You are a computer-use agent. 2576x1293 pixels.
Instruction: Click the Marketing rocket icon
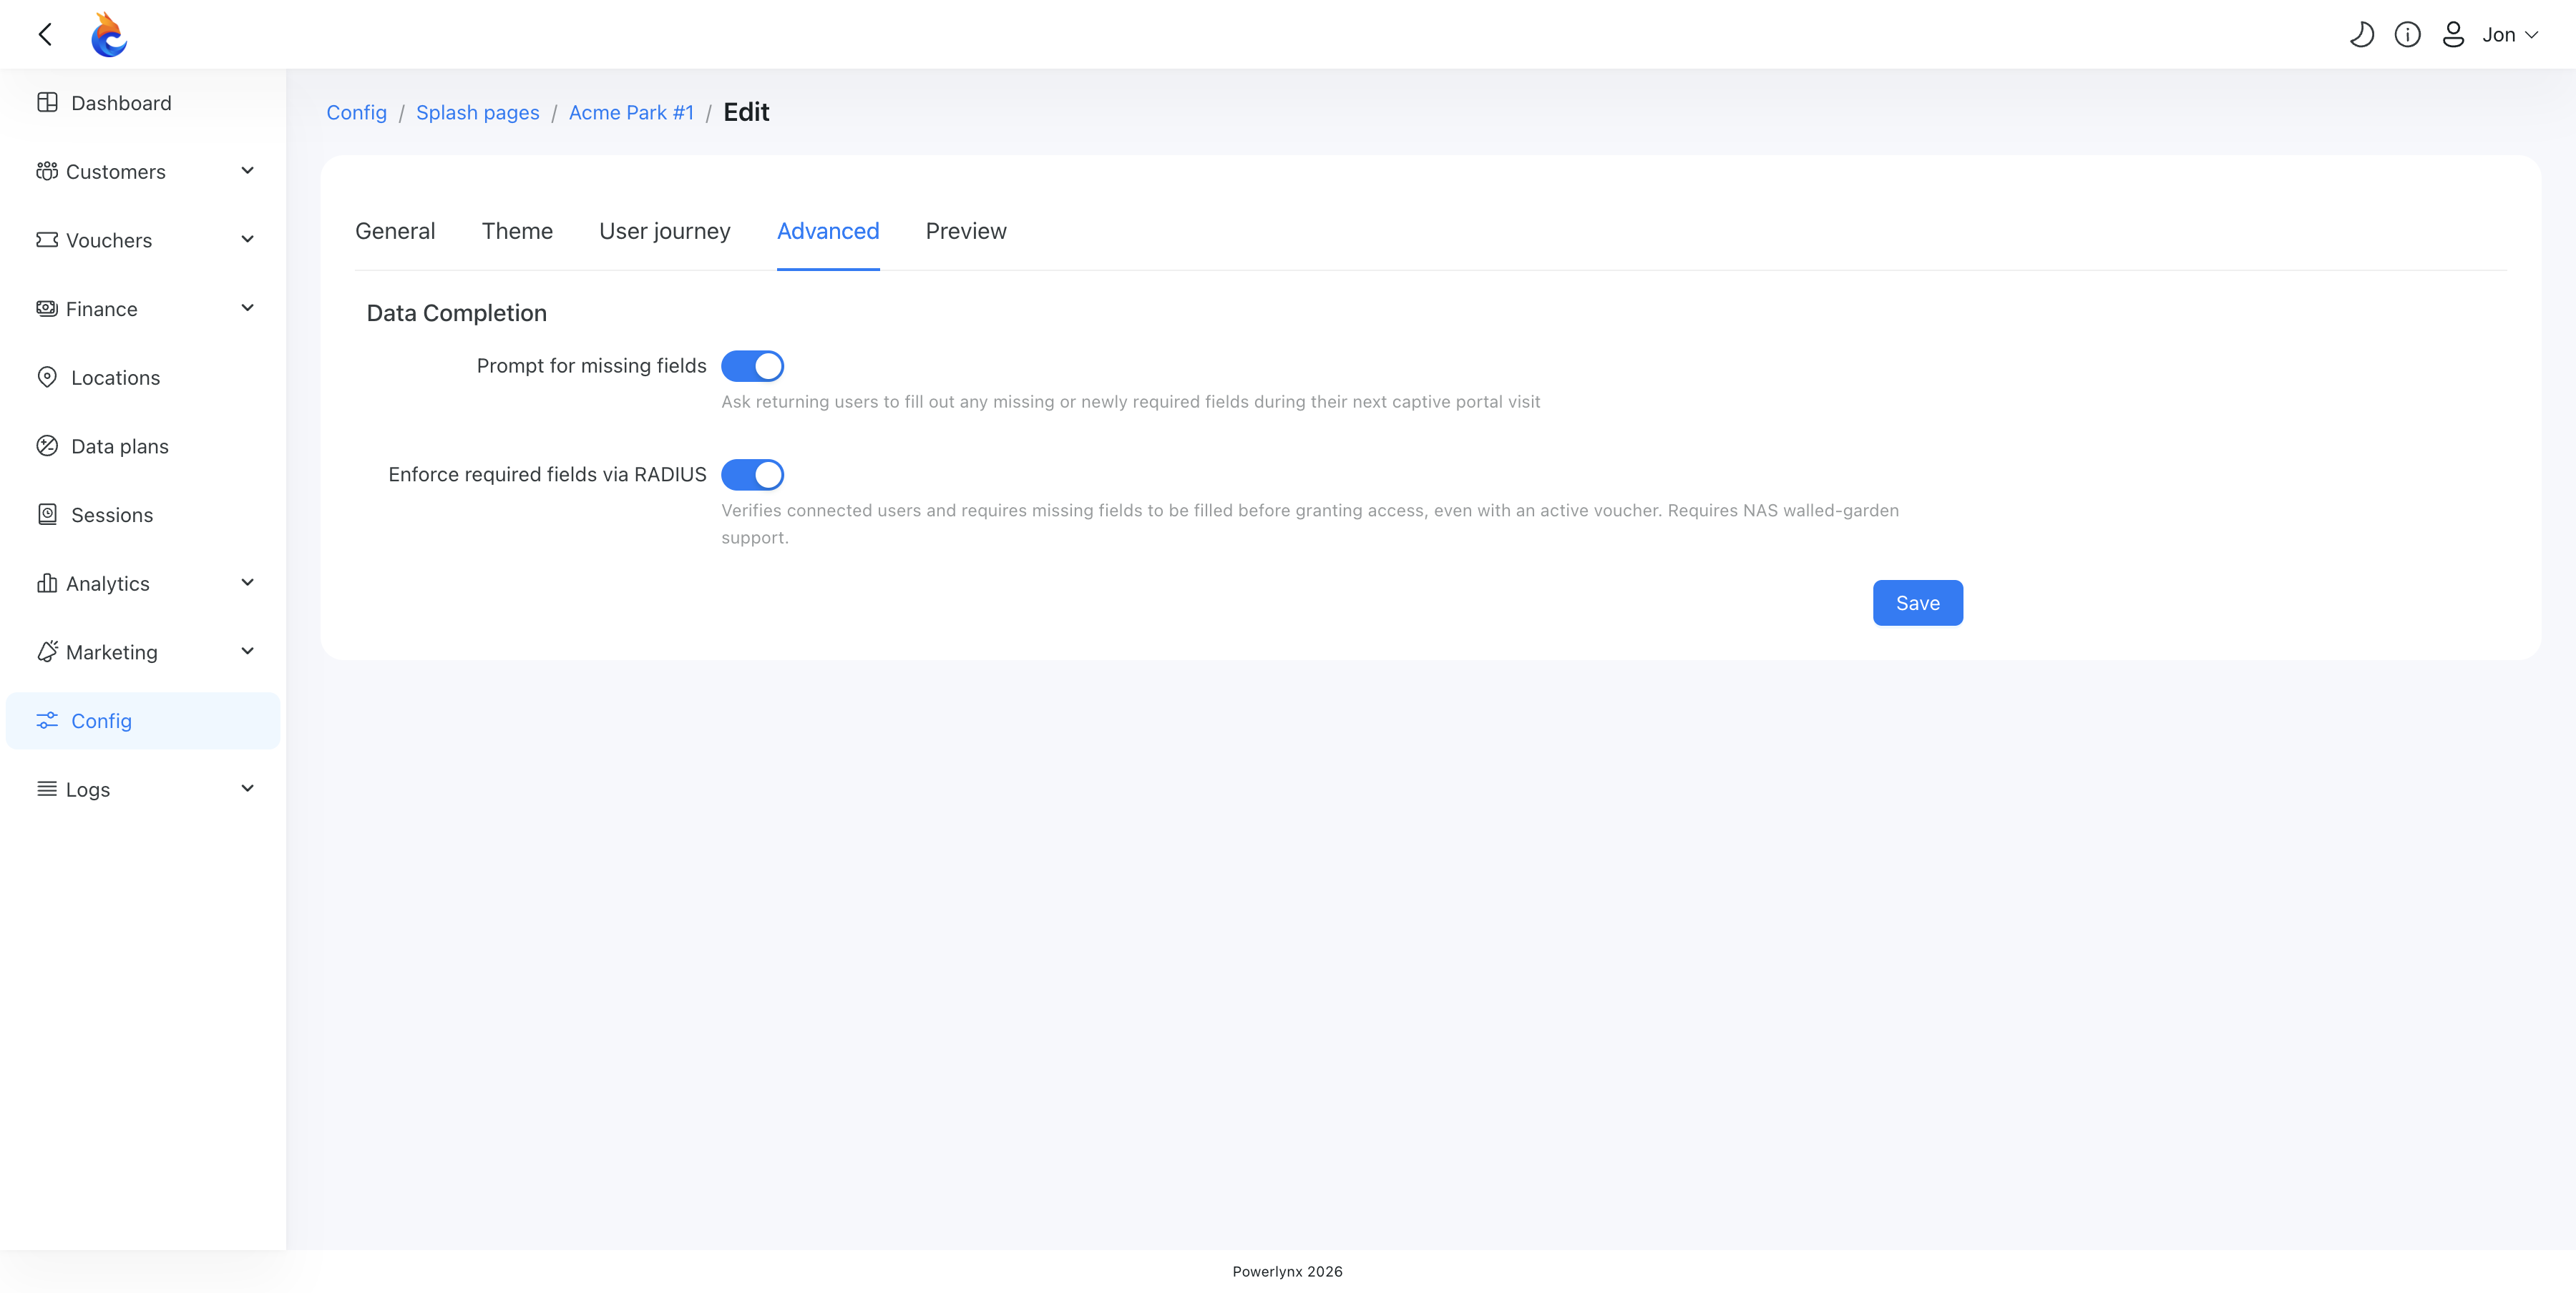[47, 652]
